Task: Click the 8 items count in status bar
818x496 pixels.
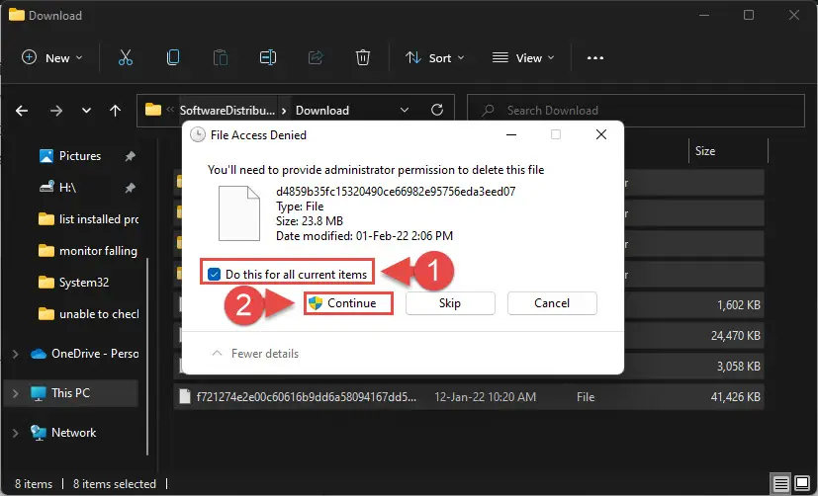Action: 34,484
